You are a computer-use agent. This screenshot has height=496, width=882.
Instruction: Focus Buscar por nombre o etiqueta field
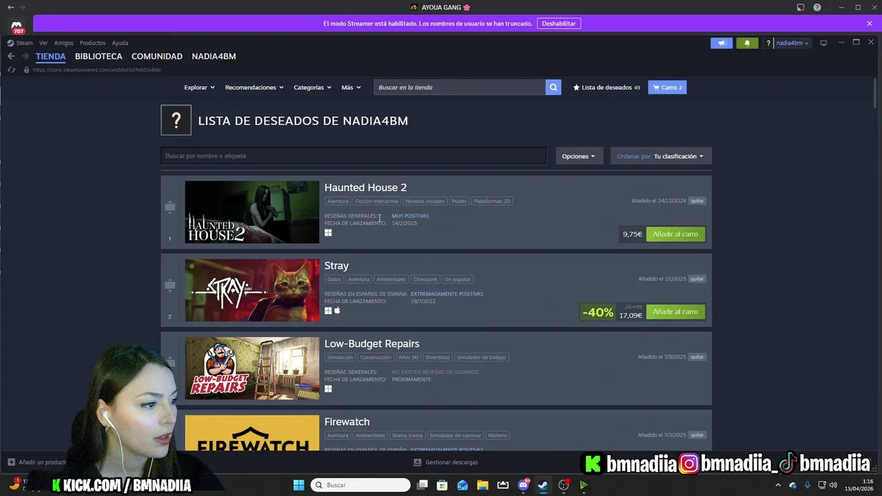click(x=353, y=156)
